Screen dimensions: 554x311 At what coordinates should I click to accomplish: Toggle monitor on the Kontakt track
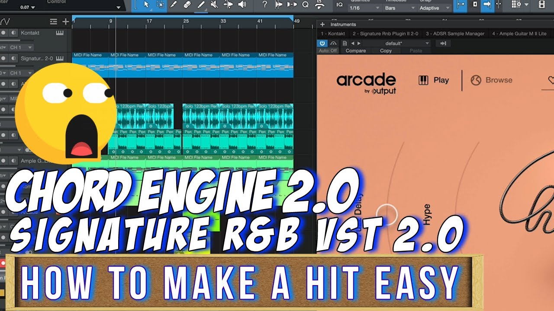coord(13,33)
